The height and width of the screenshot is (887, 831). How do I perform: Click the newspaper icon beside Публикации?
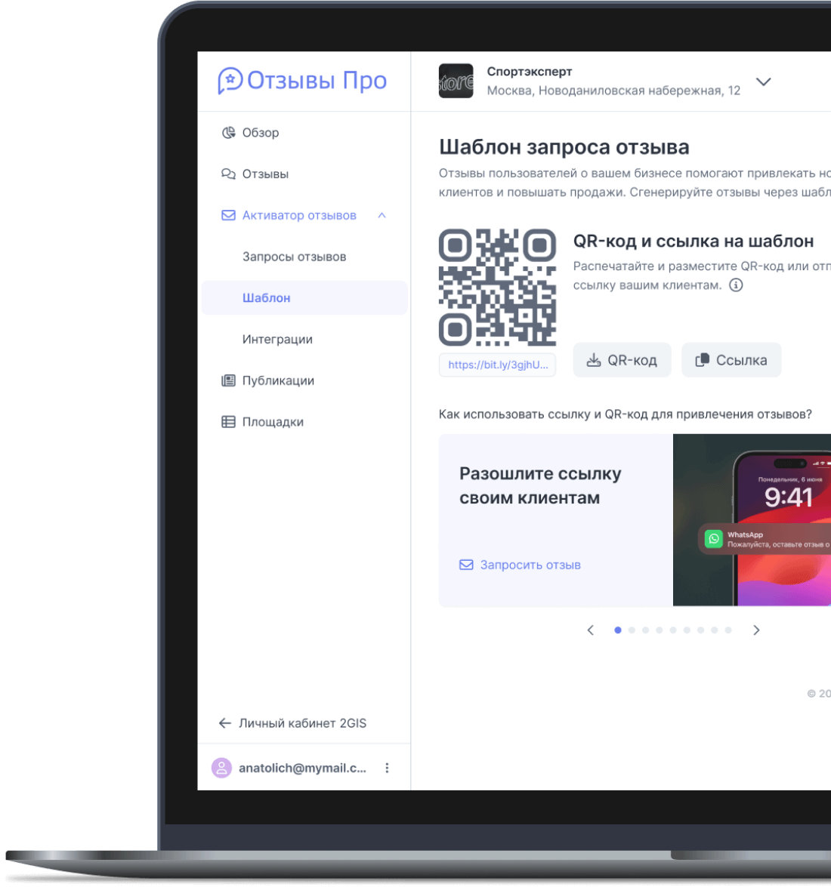228,380
